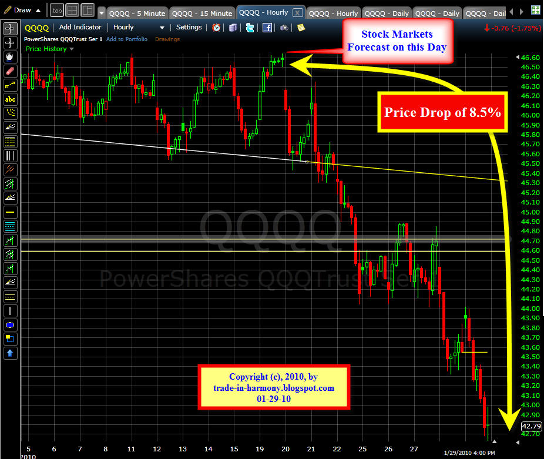Select the single yellow horizontal line tool
Viewport: 544px width, 459px height.
(10, 212)
